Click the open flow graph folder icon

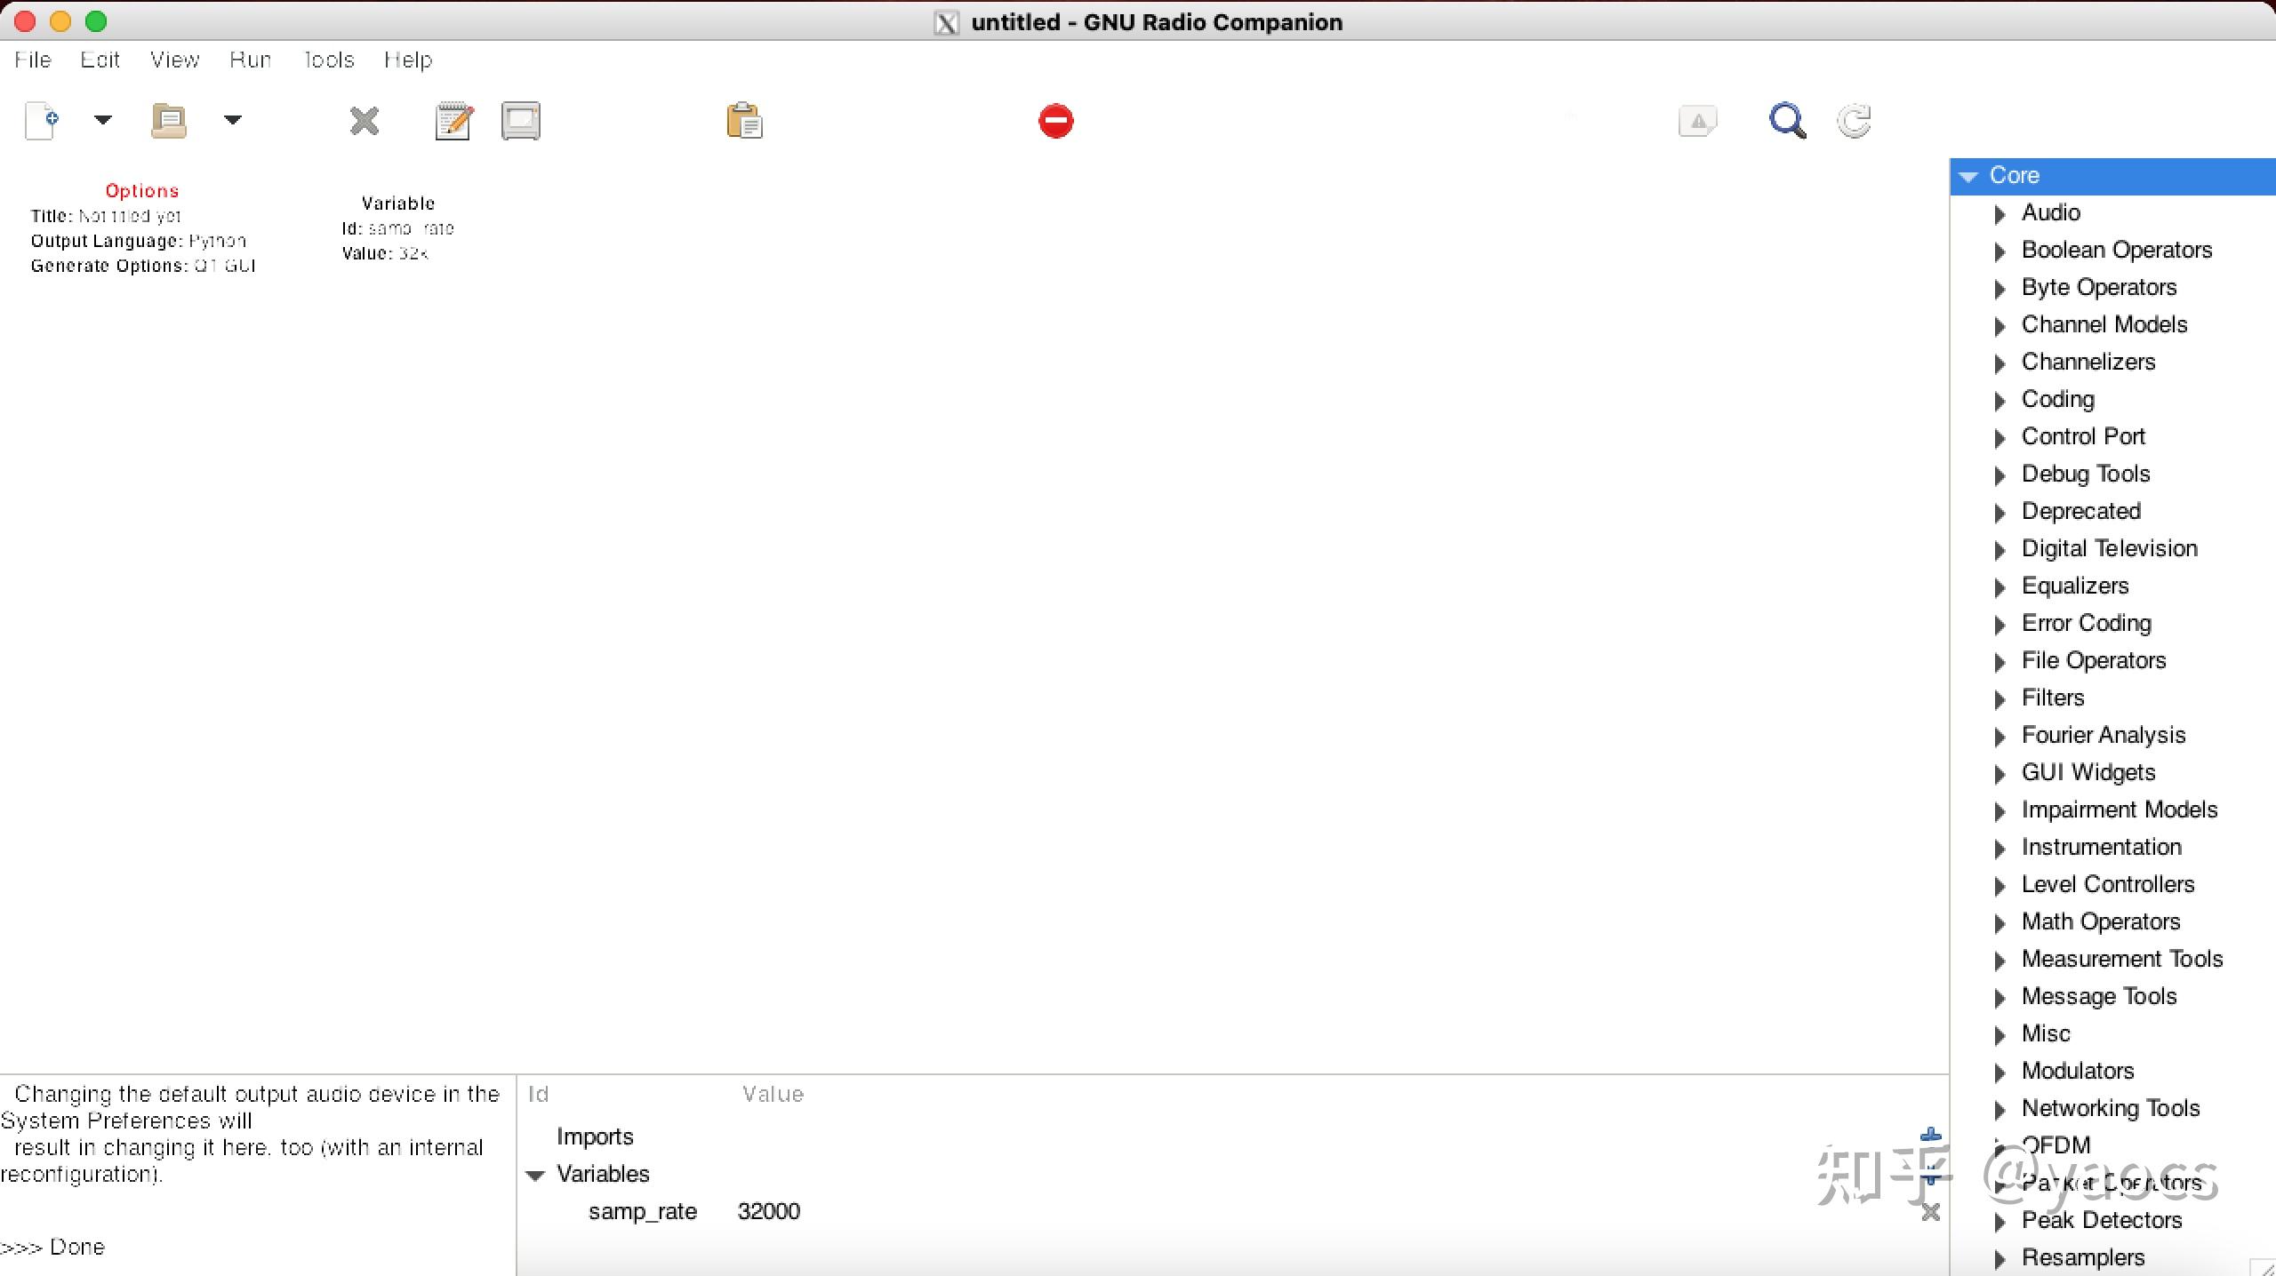(168, 121)
